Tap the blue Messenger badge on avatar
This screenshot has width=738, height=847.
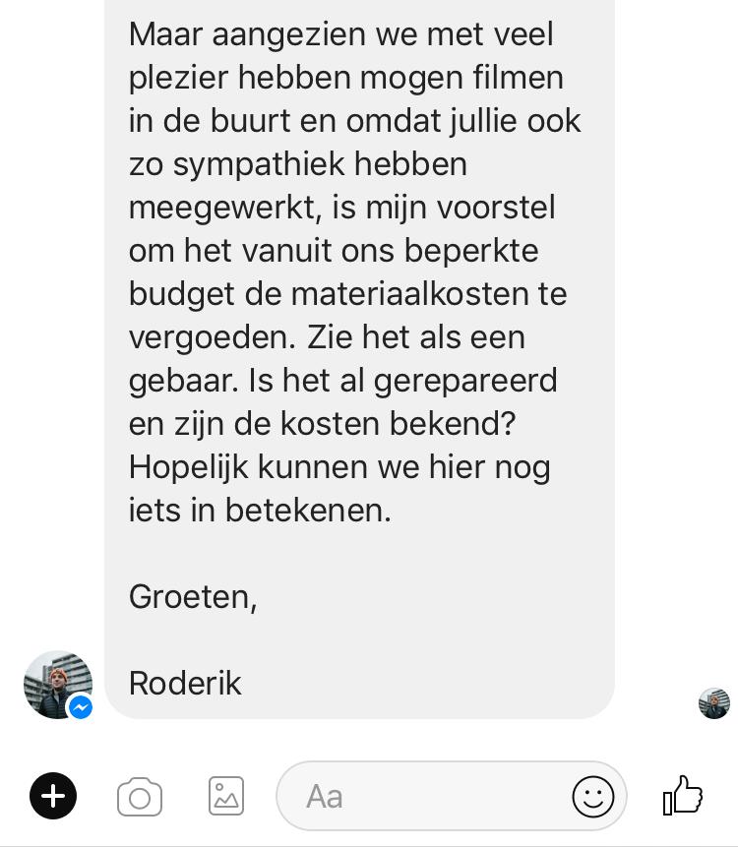(81, 707)
